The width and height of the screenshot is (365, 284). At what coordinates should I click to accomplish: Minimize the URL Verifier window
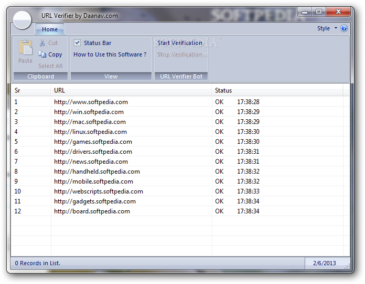pyautogui.click(x=305, y=12)
